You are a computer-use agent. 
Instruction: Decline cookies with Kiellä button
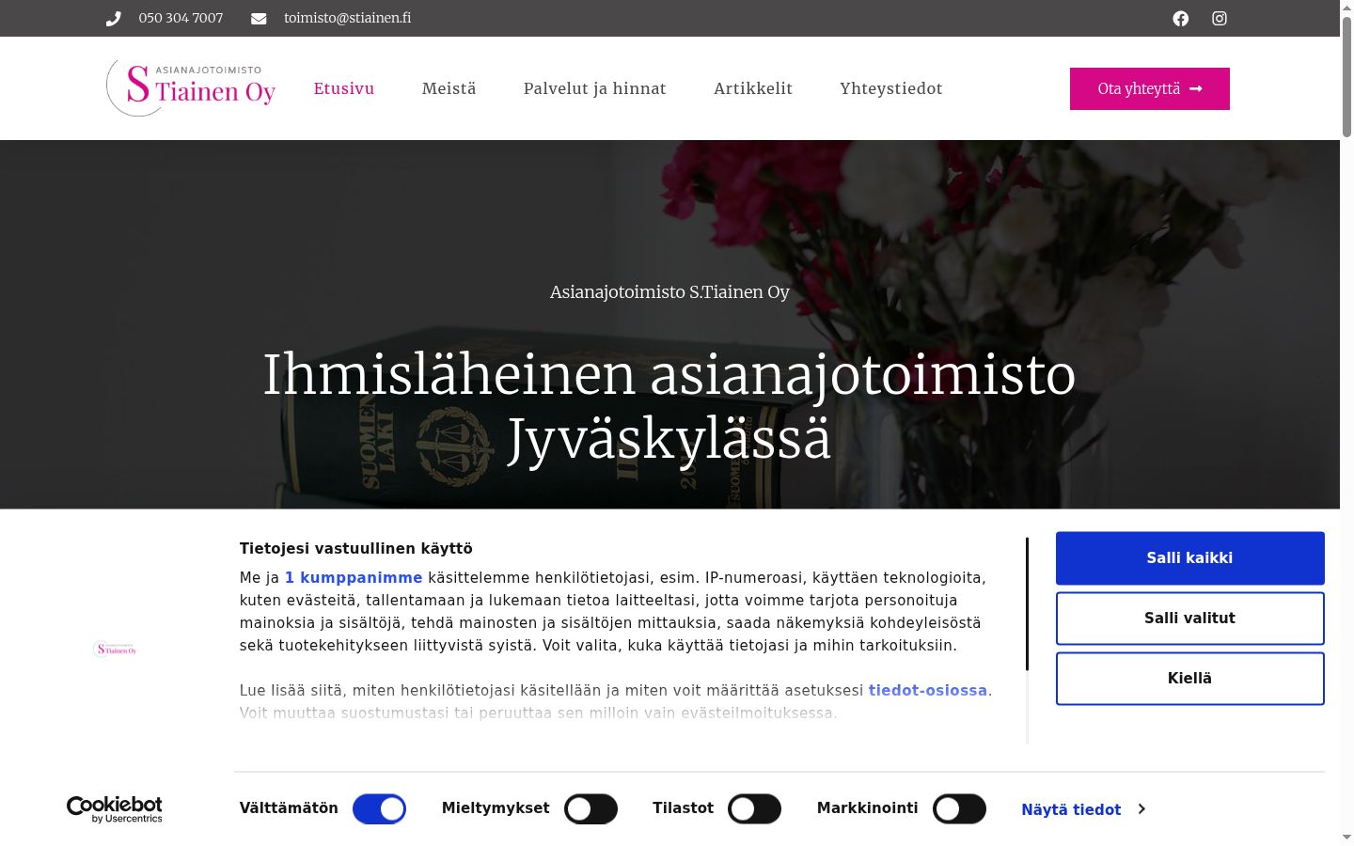pos(1190,679)
